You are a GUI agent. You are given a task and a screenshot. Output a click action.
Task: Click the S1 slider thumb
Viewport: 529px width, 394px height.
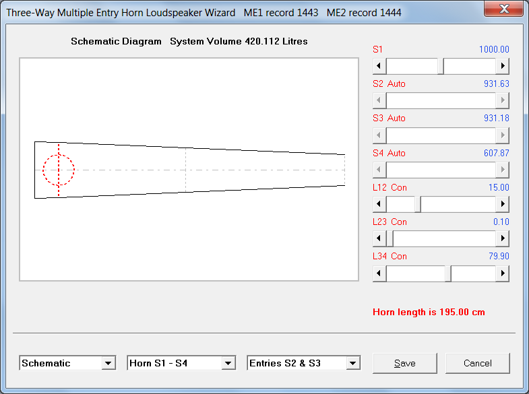pyautogui.click(x=441, y=66)
